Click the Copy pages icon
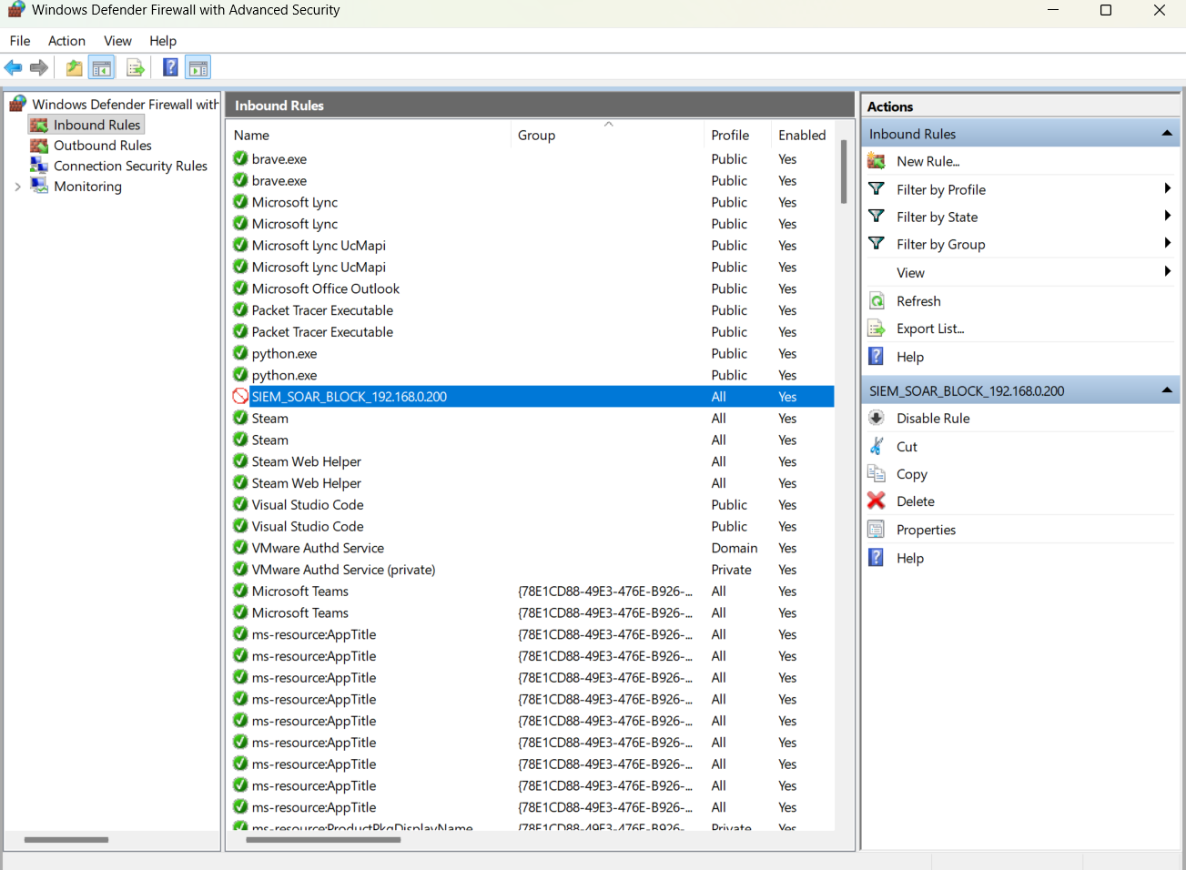 point(877,473)
